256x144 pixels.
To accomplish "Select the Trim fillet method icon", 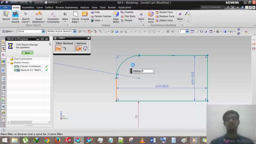I will pos(58,48).
